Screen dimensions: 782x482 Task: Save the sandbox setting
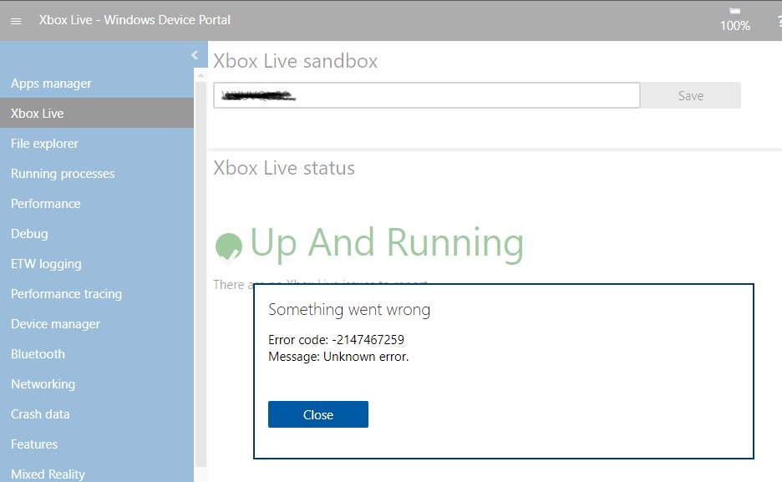click(691, 95)
